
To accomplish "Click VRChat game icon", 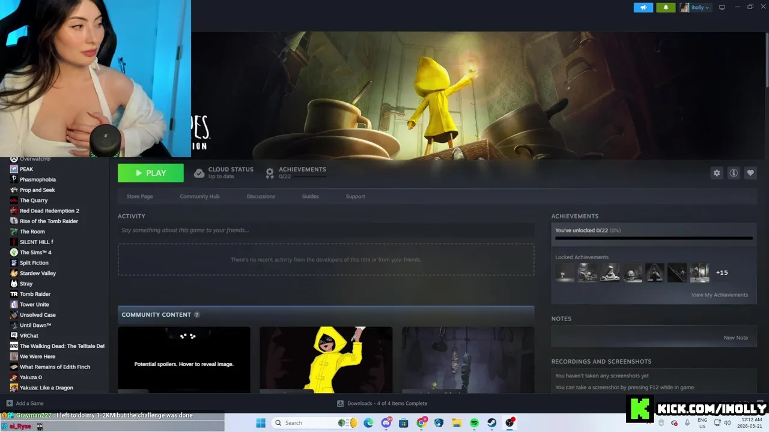I will pyautogui.click(x=14, y=335).
